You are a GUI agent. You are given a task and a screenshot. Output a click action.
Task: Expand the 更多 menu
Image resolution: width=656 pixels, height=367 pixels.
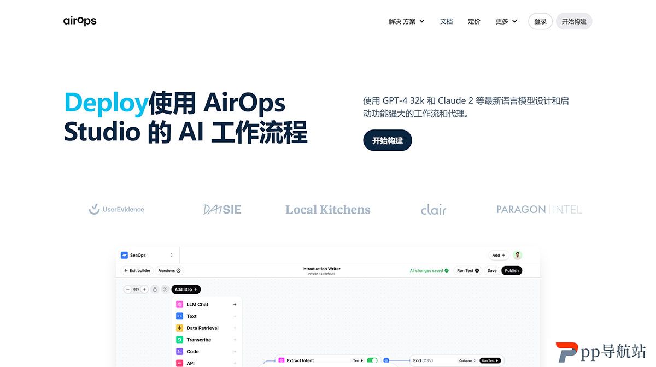pyautogui.click(x=506, y=21)
